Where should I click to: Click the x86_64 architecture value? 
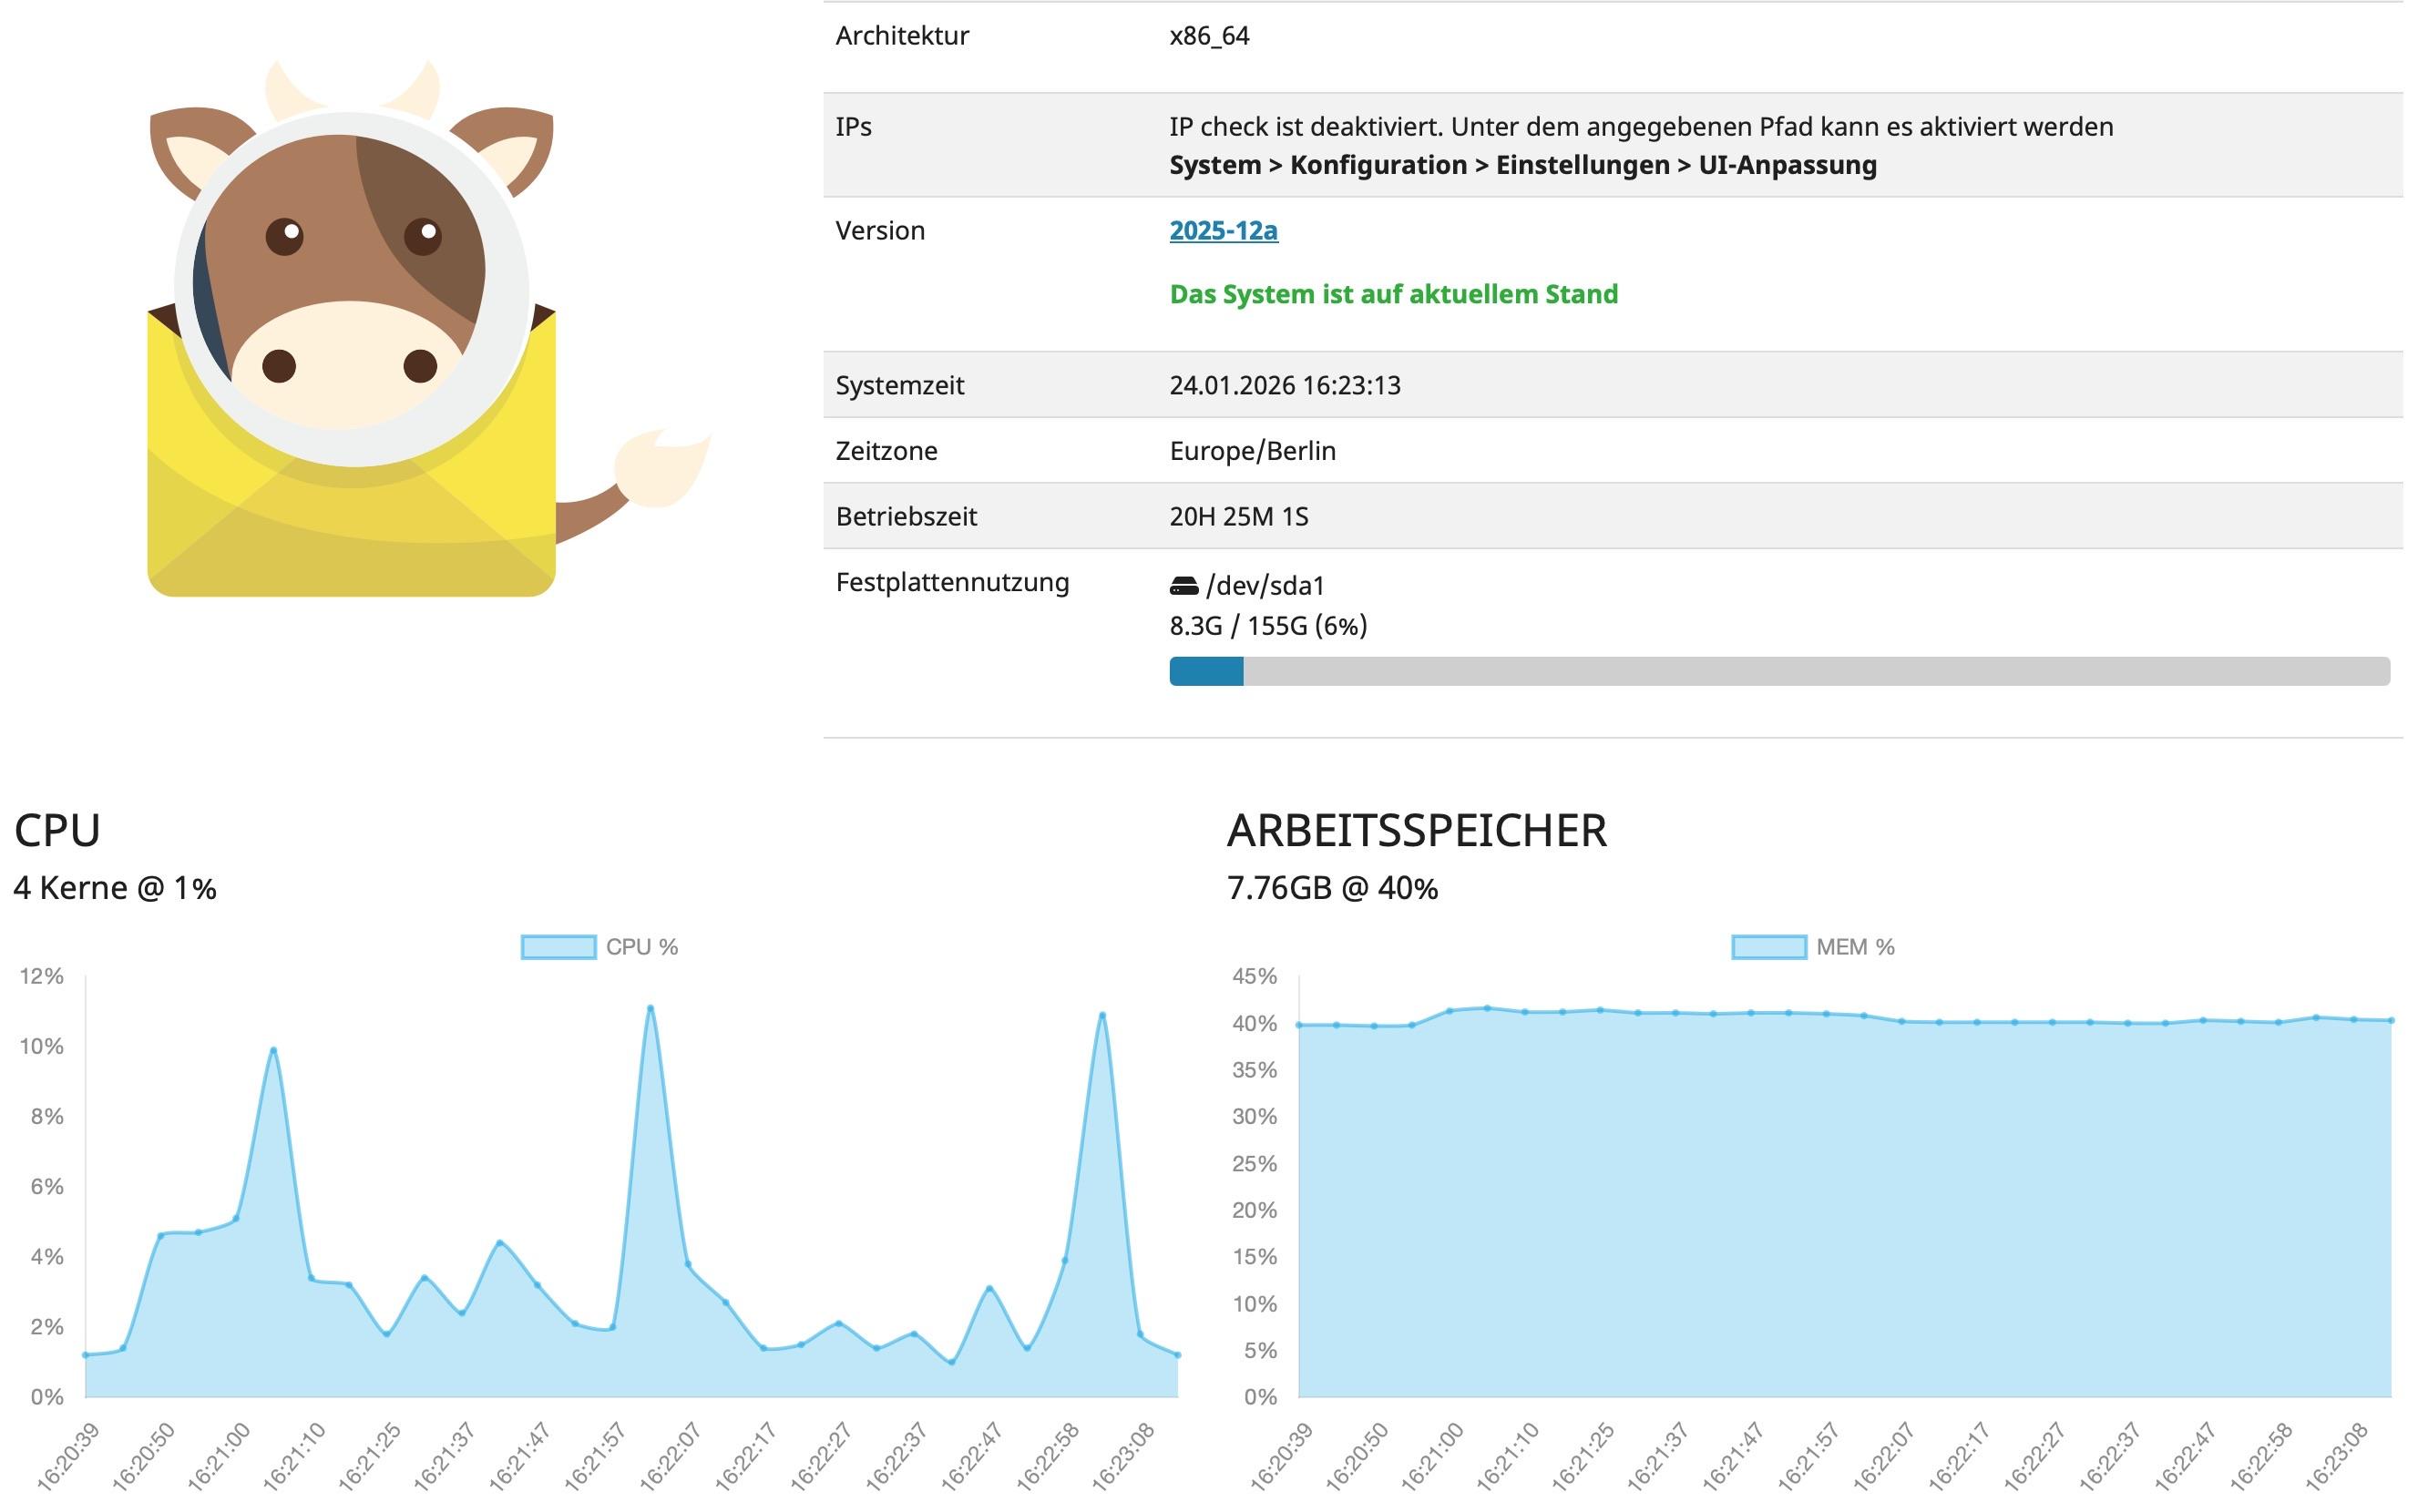(x=1209, y=36)
